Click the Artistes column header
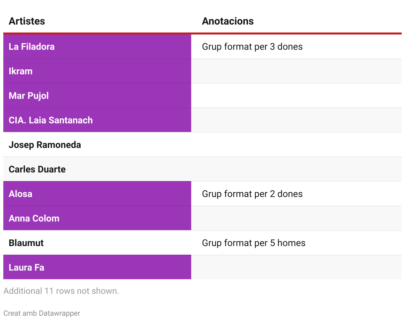 [27, 21]
